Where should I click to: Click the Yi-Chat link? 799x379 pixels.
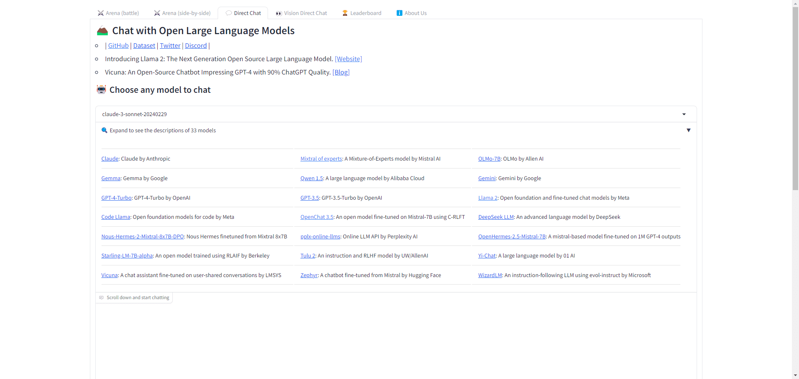click(487, 256)
